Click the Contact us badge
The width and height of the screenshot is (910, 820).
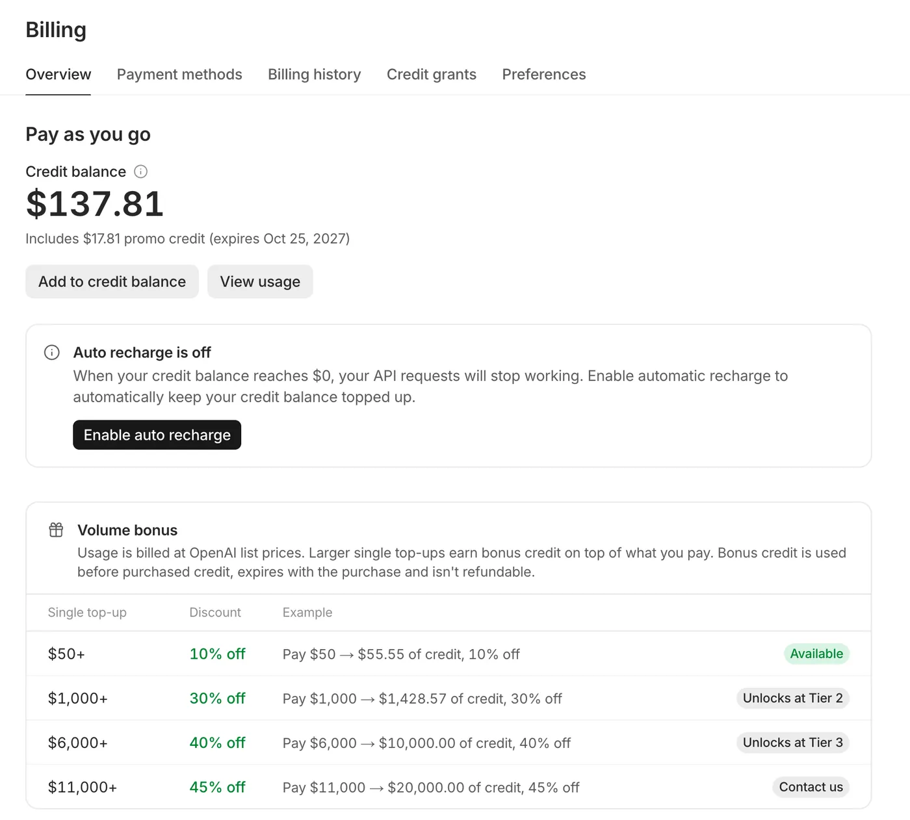811,787
